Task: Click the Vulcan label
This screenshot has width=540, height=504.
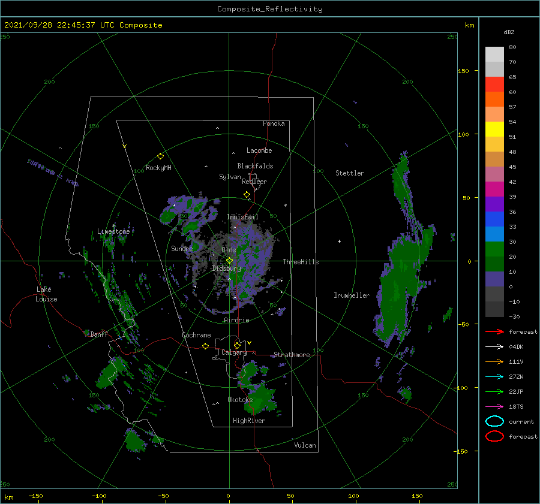Action: point(305,445)
